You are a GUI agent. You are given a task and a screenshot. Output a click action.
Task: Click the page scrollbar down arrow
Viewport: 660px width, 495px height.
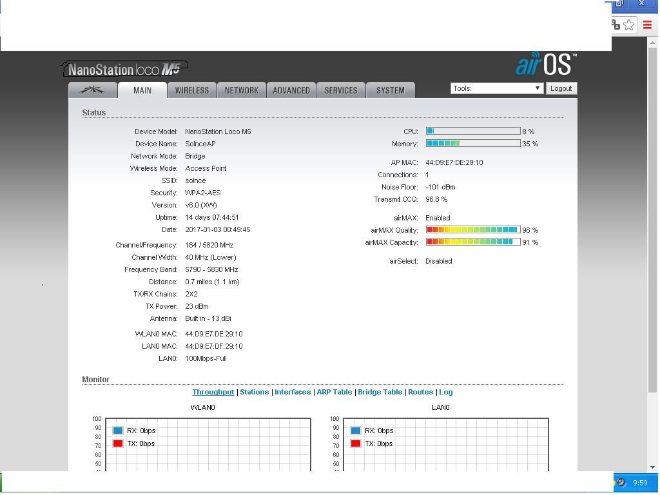[x=652, y=467]
